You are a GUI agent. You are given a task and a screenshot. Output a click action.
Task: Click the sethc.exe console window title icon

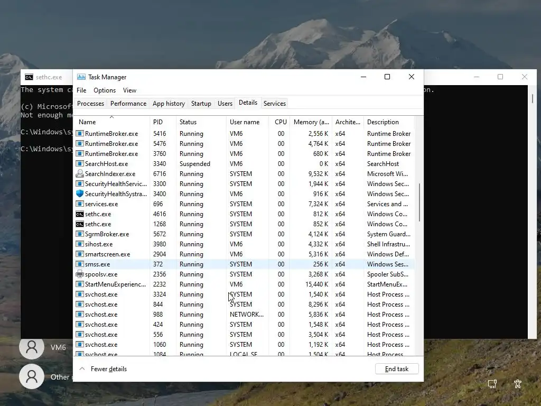click(29, 77)
